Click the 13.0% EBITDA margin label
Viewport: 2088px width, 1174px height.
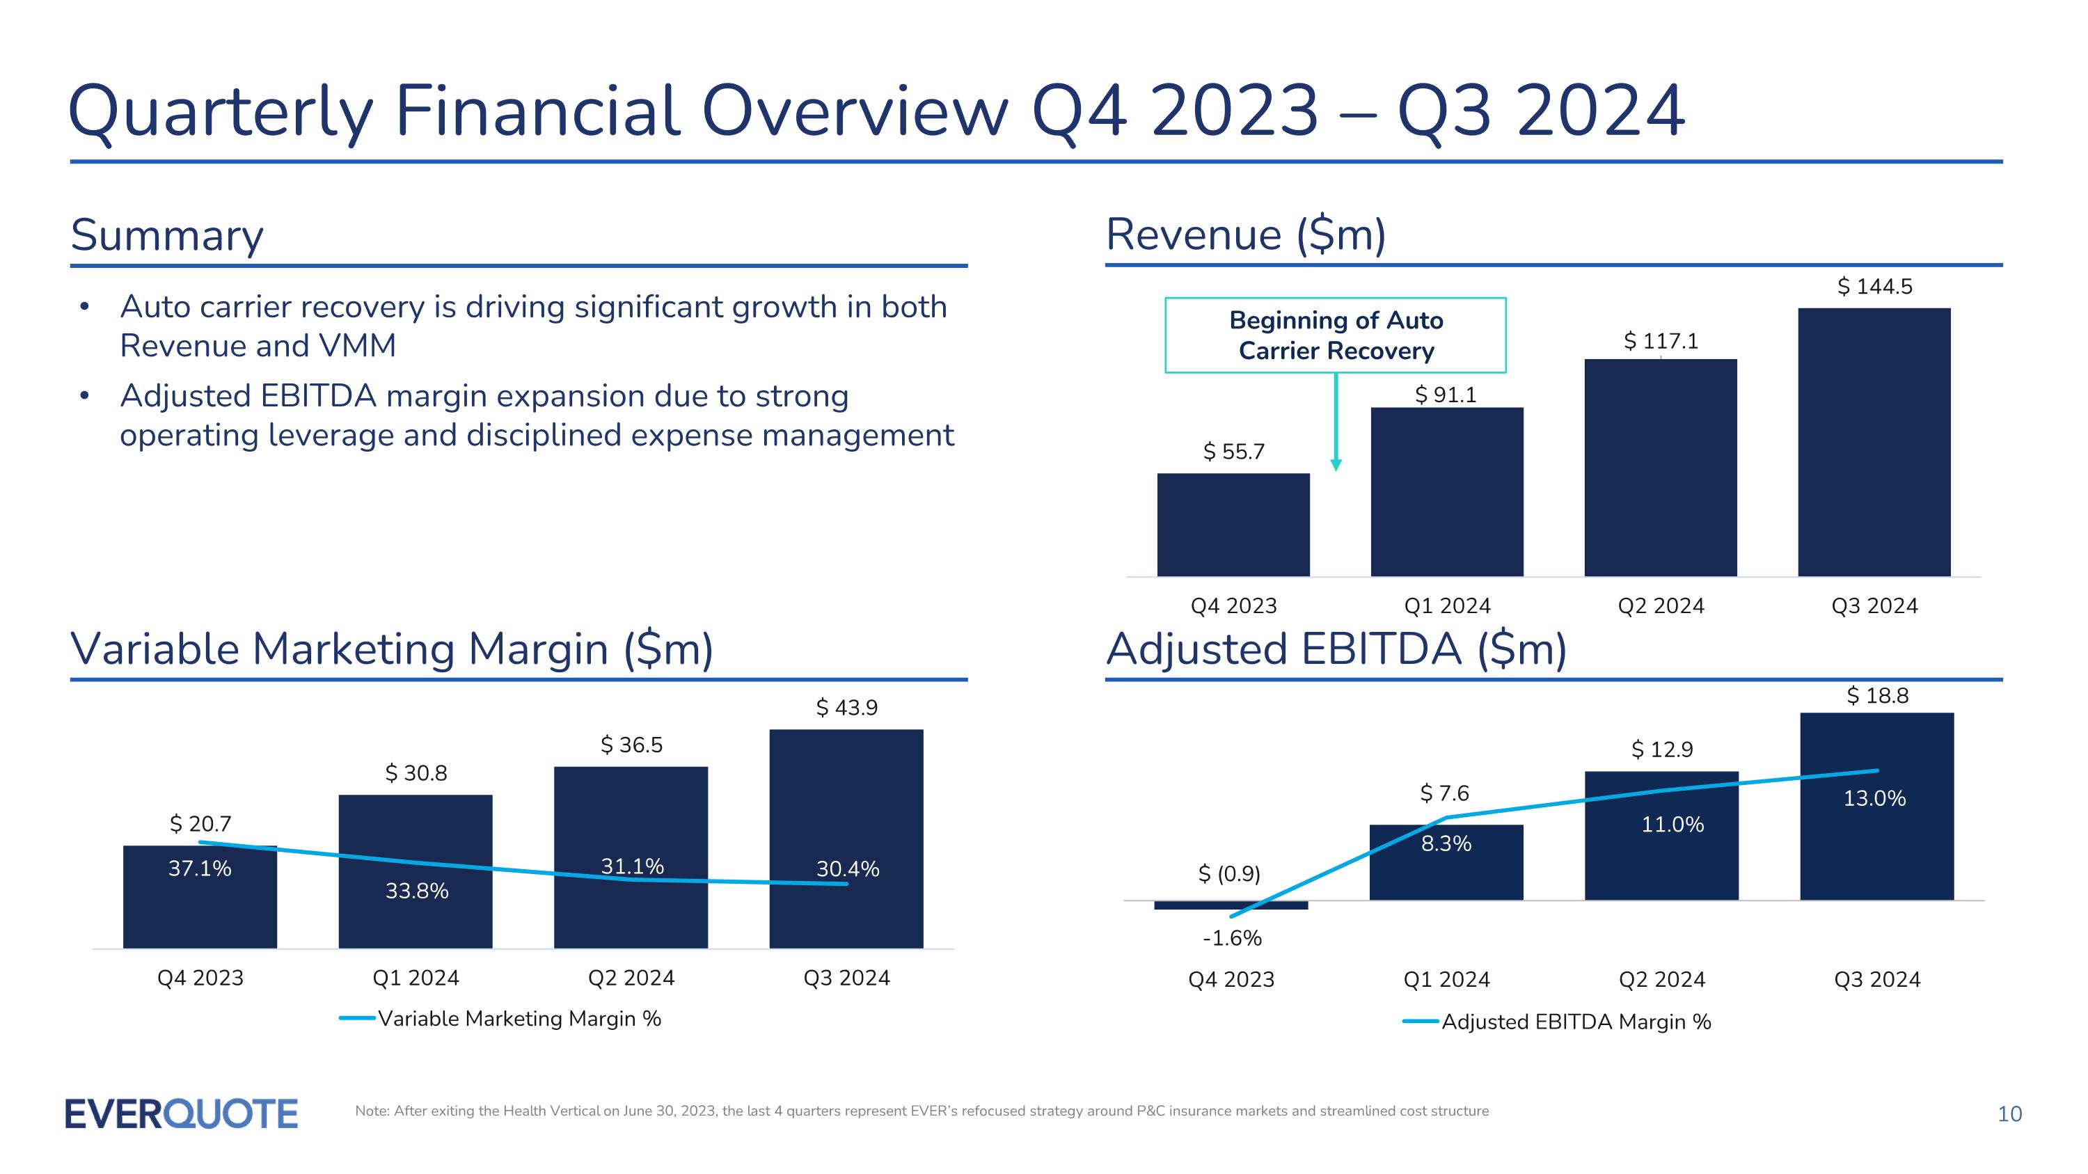pyautogui.click(x=1874, y=798)
